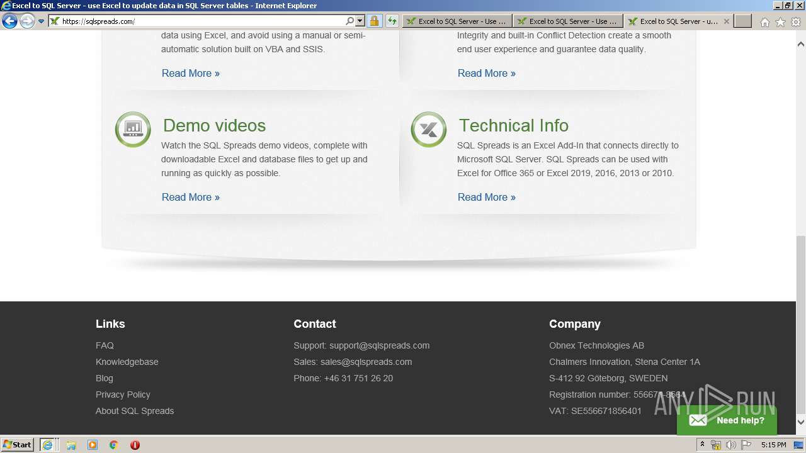Show hidden system tray icons arrow
The height and width of the screenshot is (453, 806).
coord(702,445)
